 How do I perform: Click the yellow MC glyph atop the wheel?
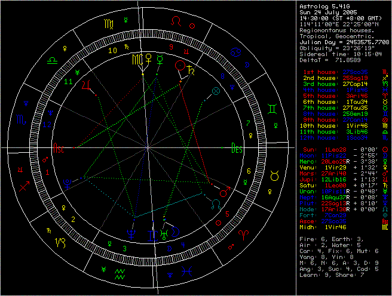(136, 59)
